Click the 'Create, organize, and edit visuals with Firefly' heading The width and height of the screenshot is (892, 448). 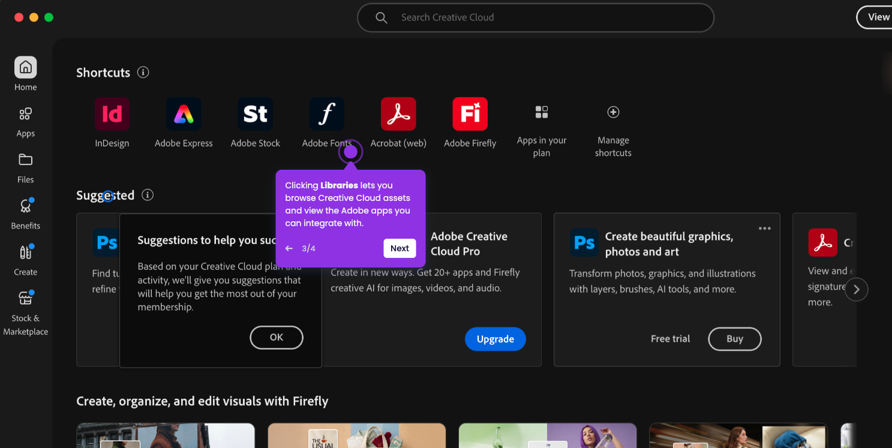pyautogui.click(x=202, y=401)
